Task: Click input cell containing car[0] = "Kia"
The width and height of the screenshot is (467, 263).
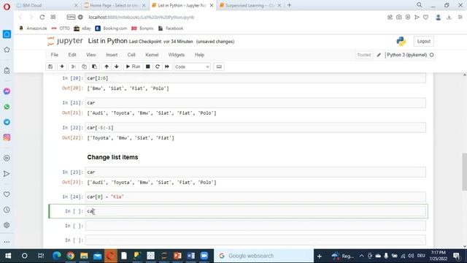Action: (255, 197)
